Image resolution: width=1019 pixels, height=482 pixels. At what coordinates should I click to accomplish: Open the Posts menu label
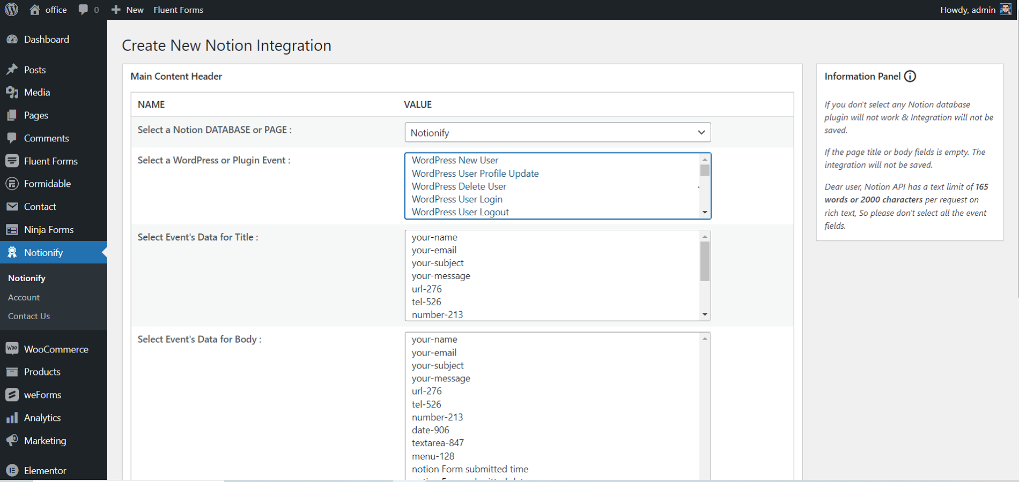tap(35, 70)
